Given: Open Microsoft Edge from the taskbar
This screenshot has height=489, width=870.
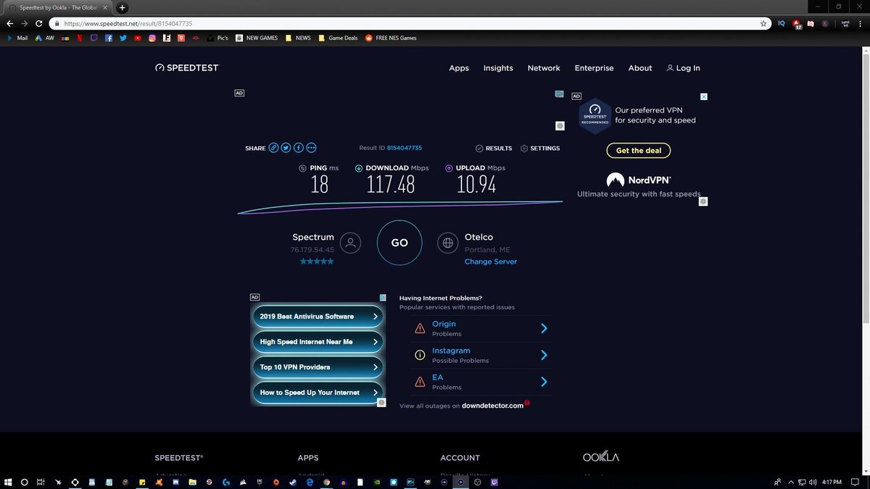Looking at the screenshot, I should 309,481.
